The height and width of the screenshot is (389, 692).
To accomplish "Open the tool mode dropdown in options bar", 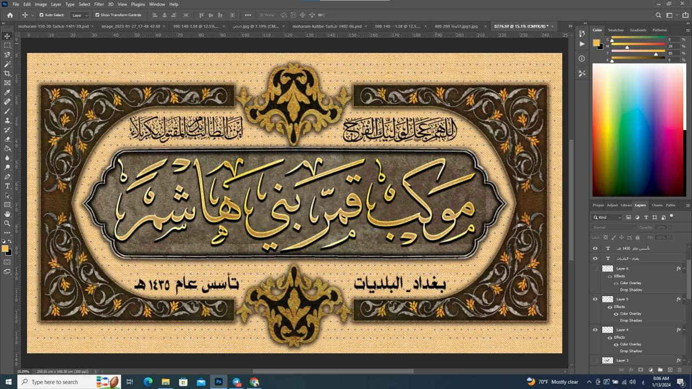I will (x=79, y=15).
